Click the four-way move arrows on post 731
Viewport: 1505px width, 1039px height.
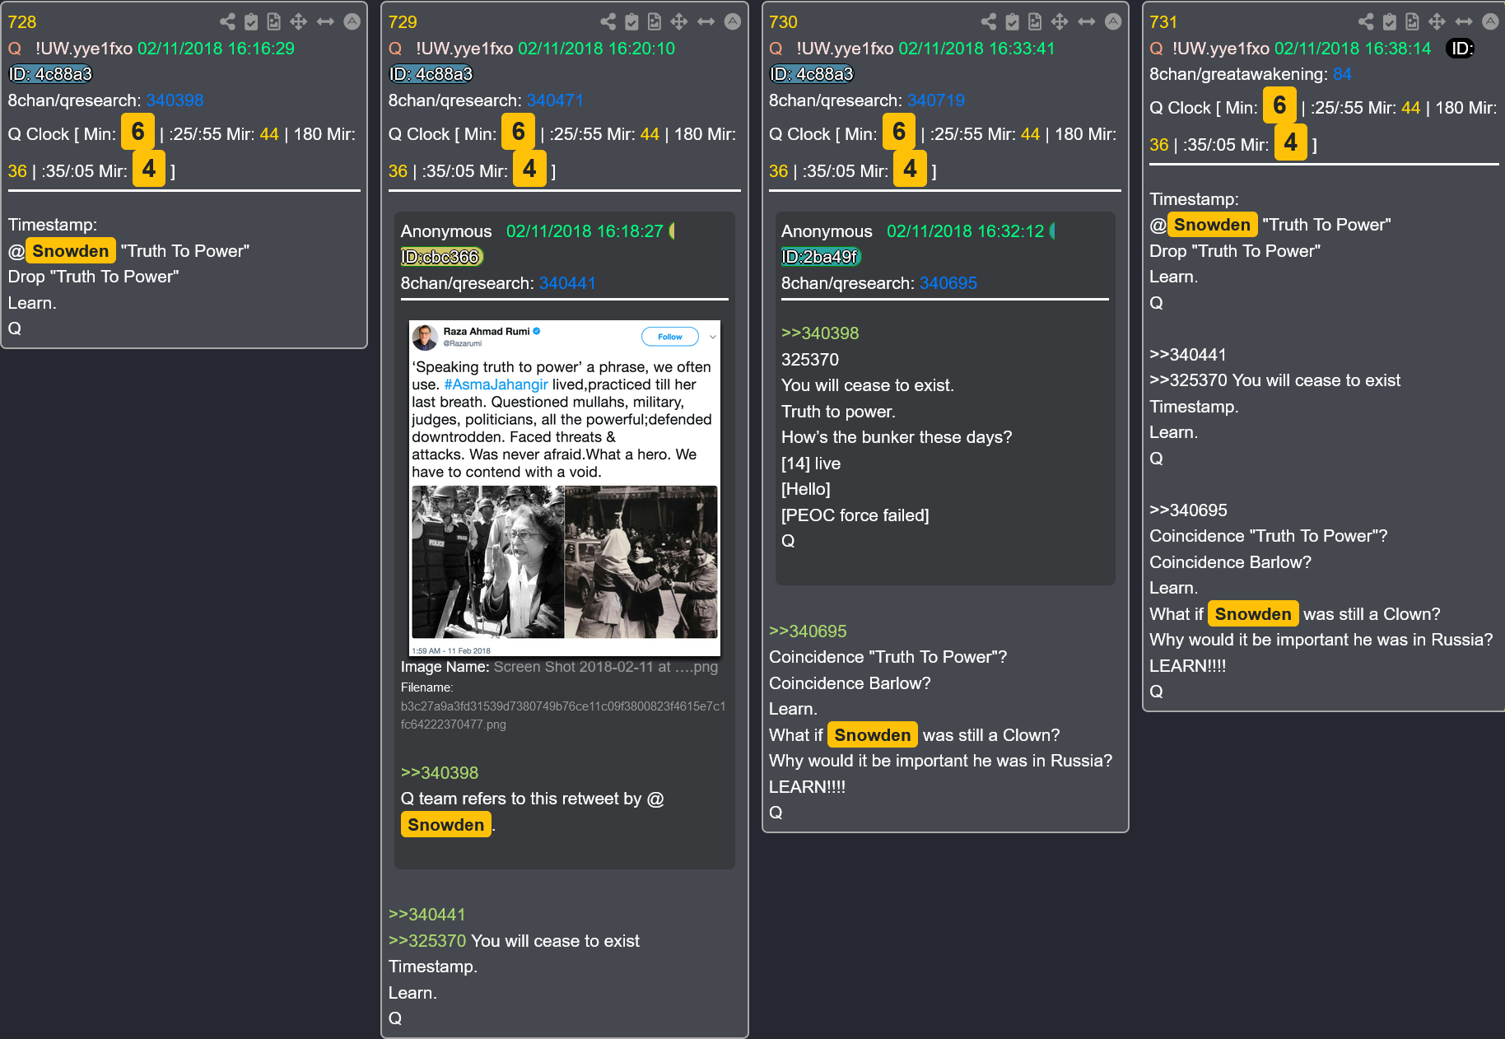pos(1437,22)
